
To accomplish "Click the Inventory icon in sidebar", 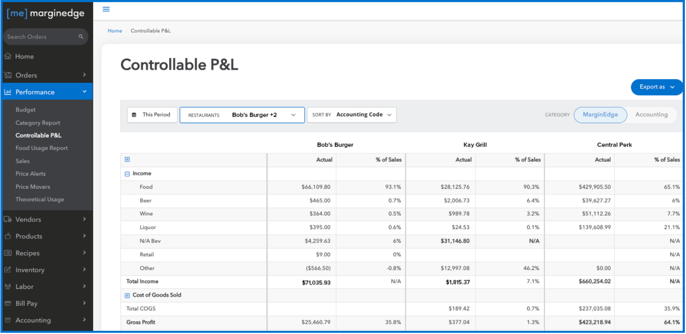I will [x=8, y=270].
